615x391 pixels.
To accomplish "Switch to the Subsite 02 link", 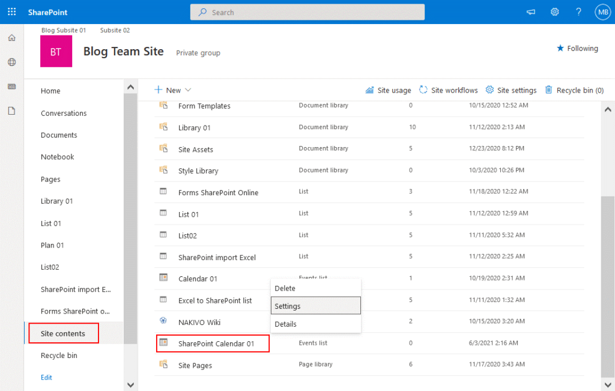I will pyautogui.click(x=114, y=30).
